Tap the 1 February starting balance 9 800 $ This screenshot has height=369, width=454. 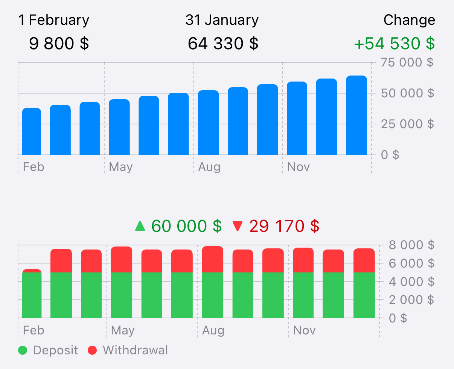(59, 44)
